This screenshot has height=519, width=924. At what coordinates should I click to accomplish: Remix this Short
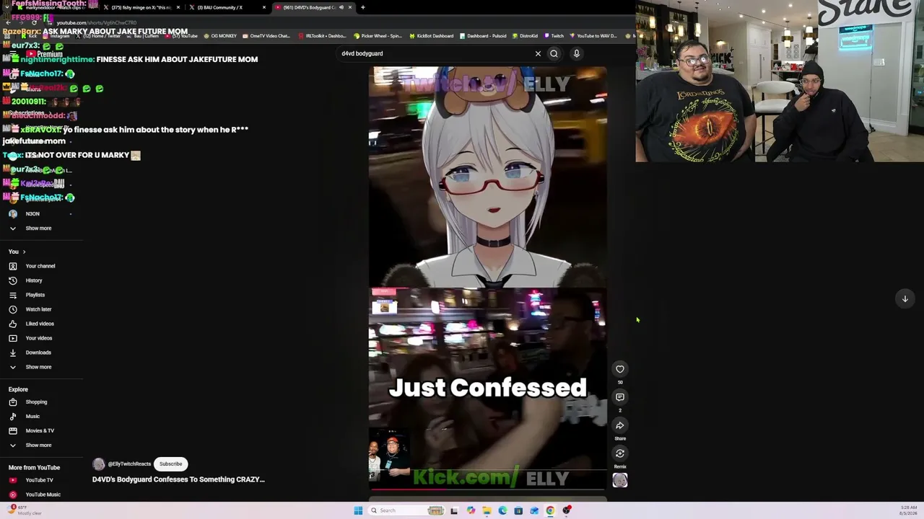pos(620,453)
